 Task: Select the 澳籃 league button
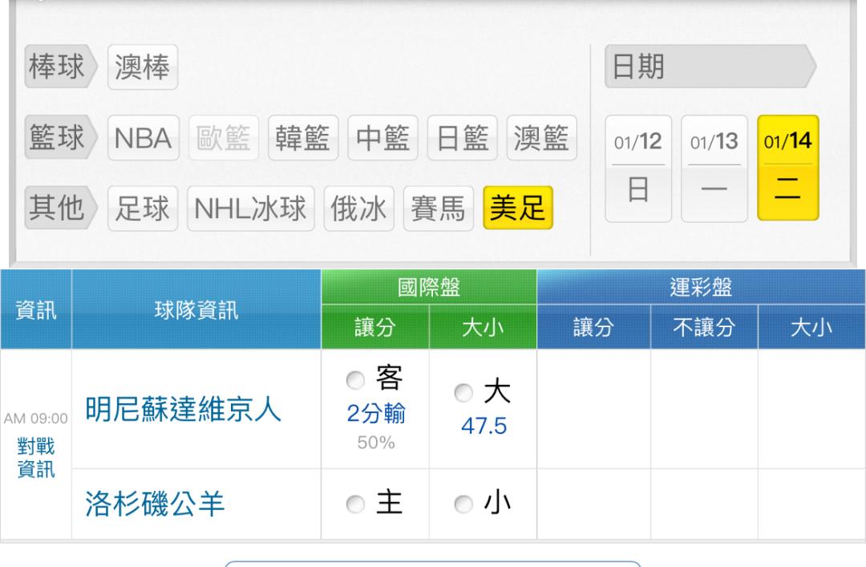(541, 138)
